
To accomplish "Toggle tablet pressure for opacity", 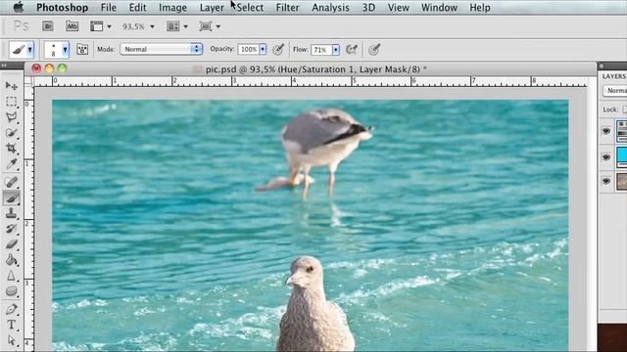I will click(278, 49).
